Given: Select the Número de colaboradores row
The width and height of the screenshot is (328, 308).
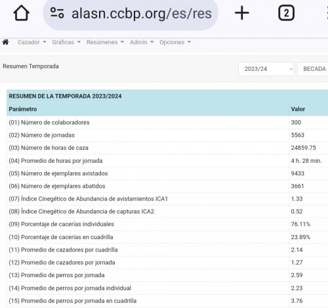Looking at the screenshot, I should (x=167, y=122).
